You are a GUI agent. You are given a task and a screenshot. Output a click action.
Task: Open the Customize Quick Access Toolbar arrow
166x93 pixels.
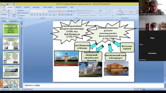pos(17,4)
